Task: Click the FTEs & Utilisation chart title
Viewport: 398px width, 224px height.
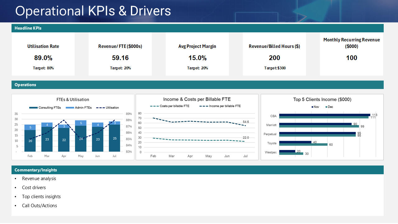Action: pos(73,100)
